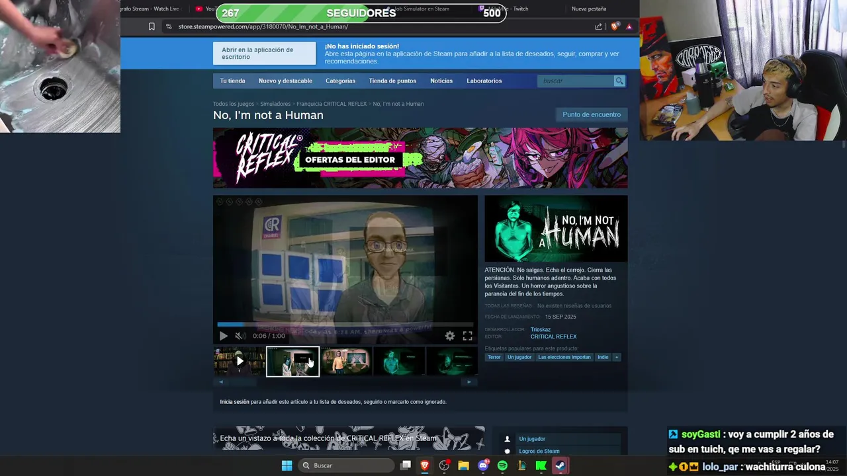Screen dimensions: 847x476
Task: Open Laboratorios tab
Action: coord(484,81)
